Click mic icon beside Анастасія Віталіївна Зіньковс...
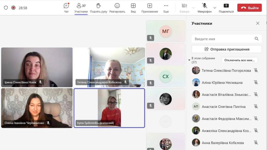 click(256, 94)
